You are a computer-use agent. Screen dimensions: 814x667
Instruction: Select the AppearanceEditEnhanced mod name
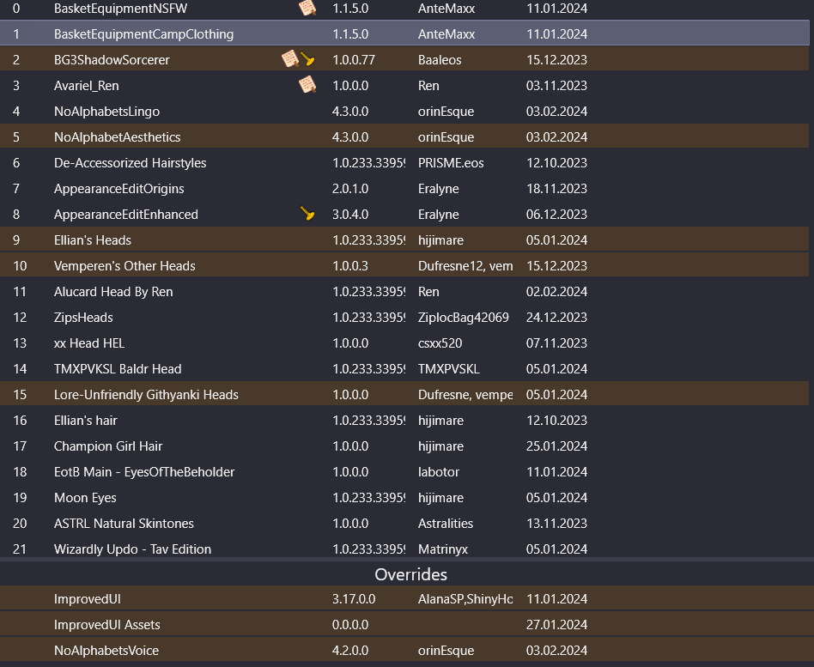126,215
